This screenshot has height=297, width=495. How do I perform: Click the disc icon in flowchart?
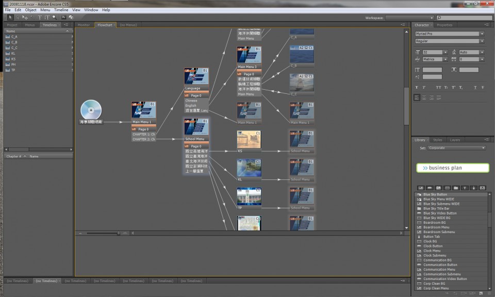91,109
